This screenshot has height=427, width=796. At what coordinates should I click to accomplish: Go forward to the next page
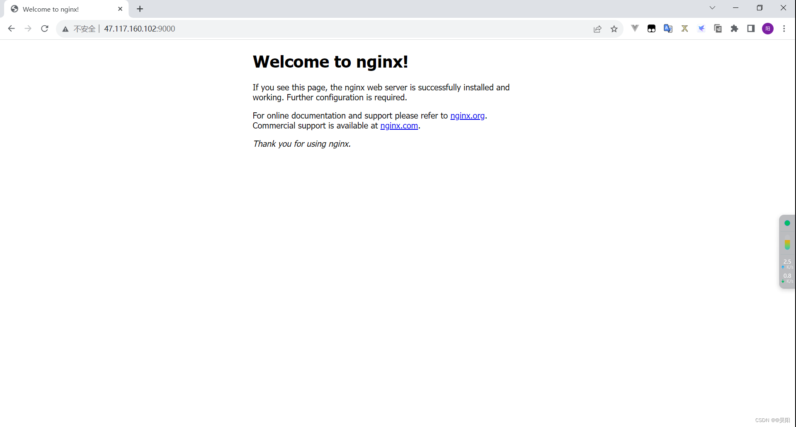pyautogui.click(x=28, y=29)
